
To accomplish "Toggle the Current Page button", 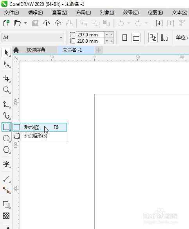I will pyautogui.click(x=164, y=38).
